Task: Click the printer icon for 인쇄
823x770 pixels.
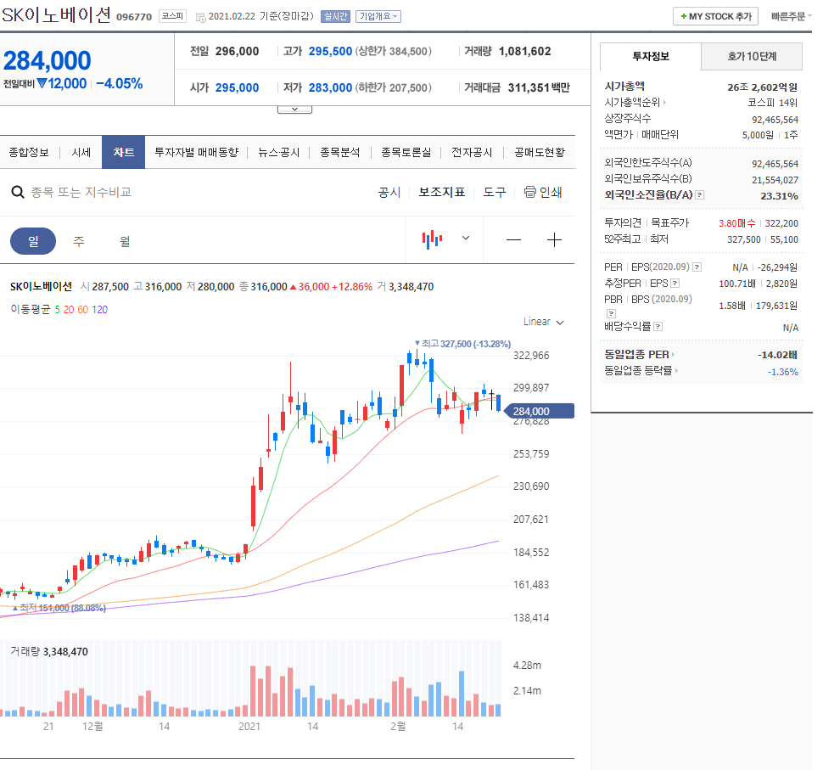Action: [530, 192]
